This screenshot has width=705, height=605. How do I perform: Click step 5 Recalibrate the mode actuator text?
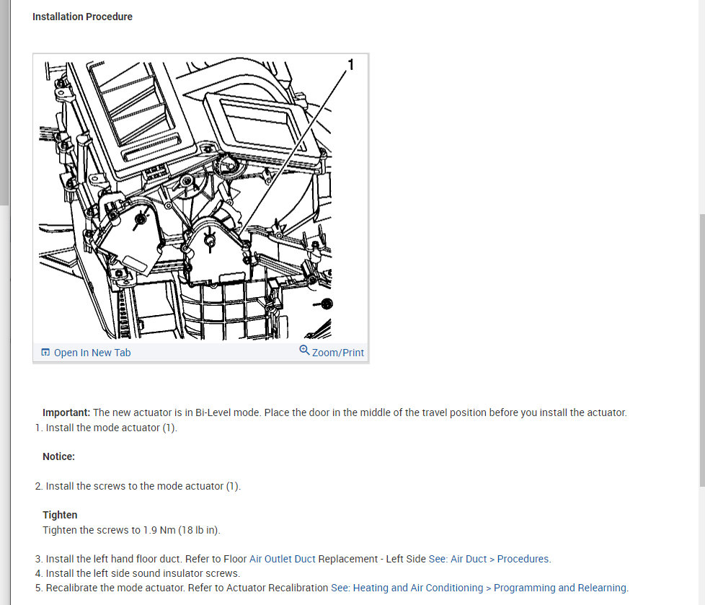182,588
